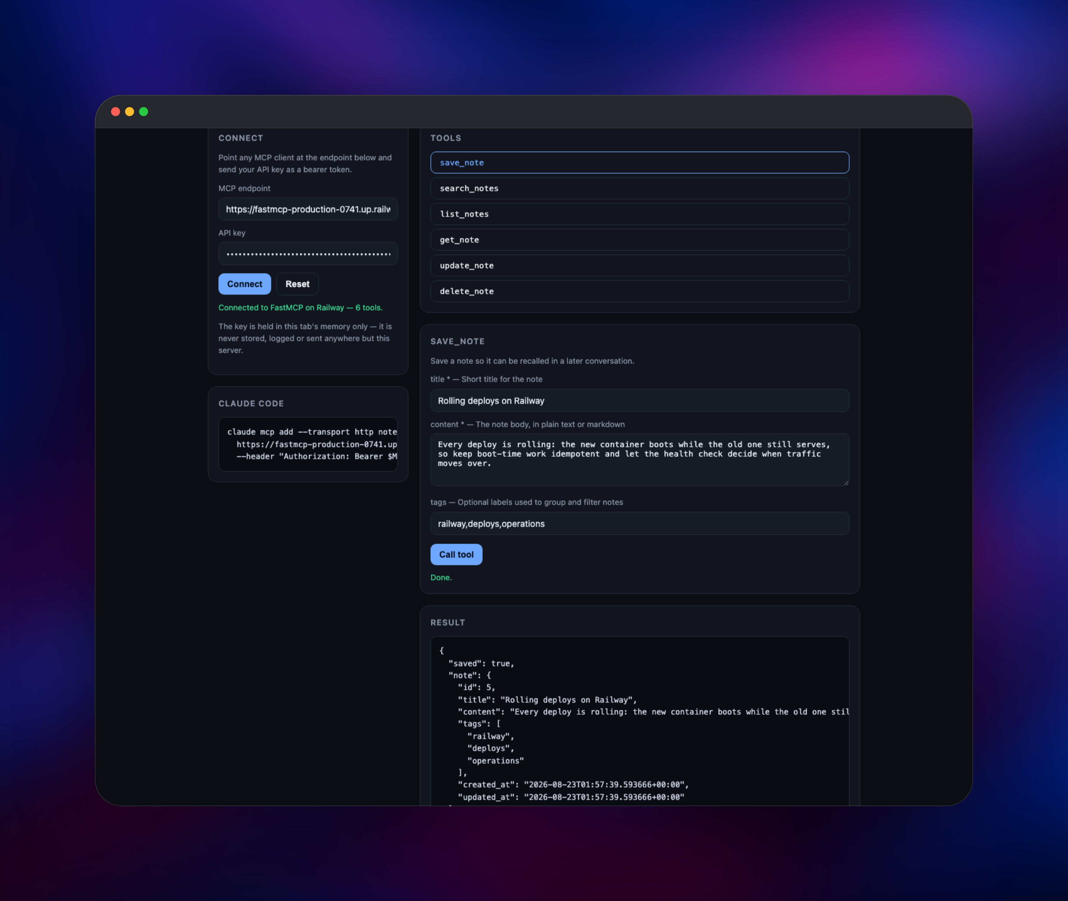
Task: Click the CONNECT section heading
Action: point(241,138)
